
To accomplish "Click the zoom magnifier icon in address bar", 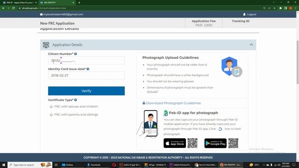I will [264, 8].
